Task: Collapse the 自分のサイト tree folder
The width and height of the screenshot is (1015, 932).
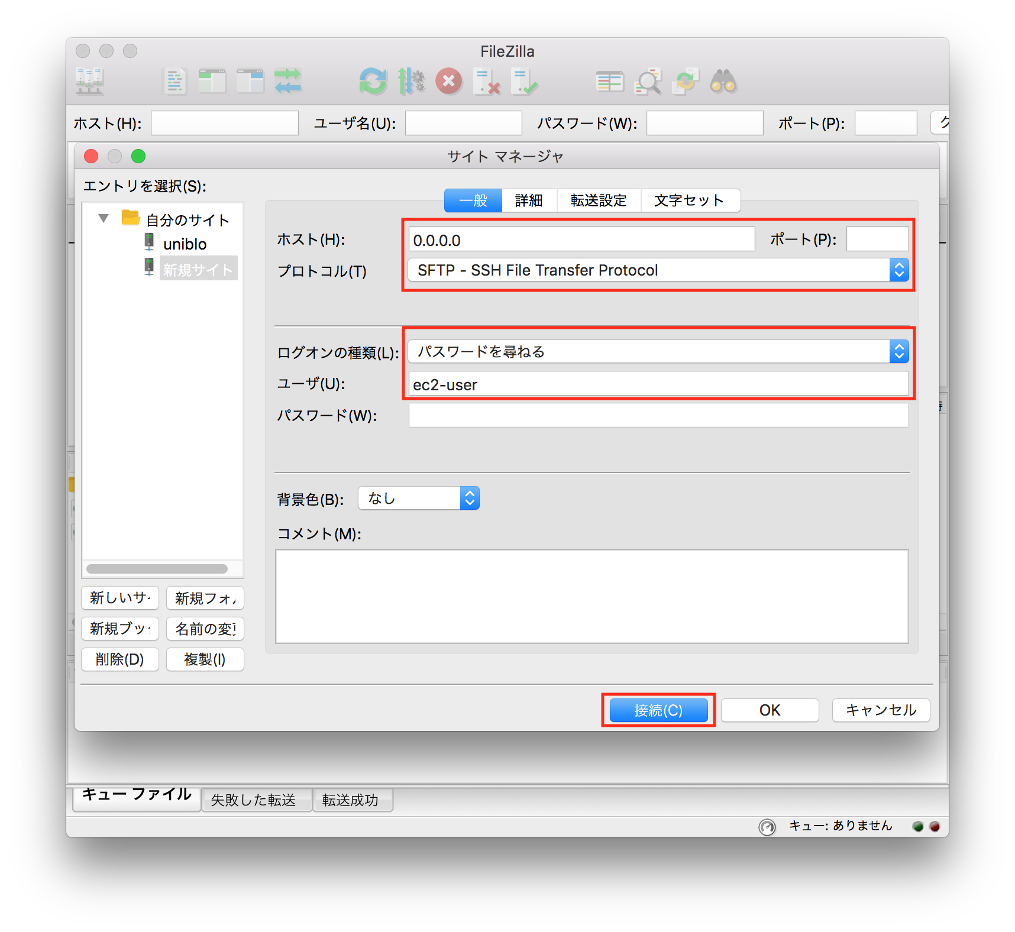Action: click(x=104, y=218)
